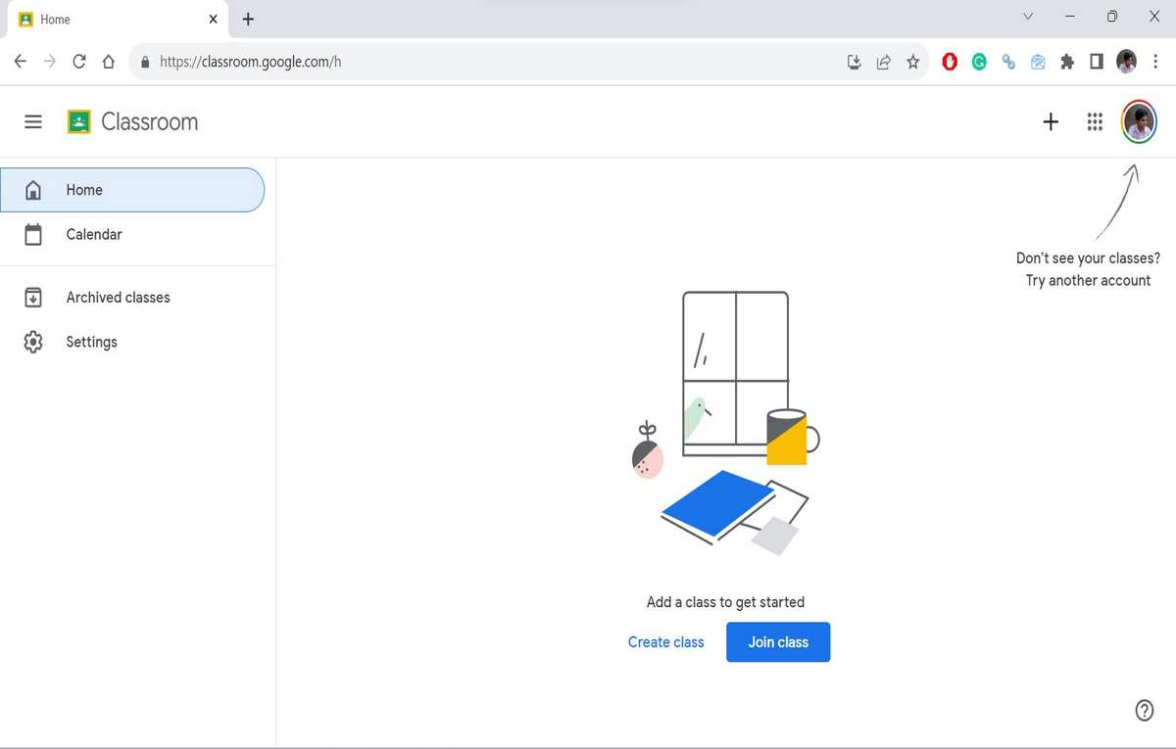Click Try another account
The image size is (1176, 749).
pyautogui.click(x=1088, y=280)
